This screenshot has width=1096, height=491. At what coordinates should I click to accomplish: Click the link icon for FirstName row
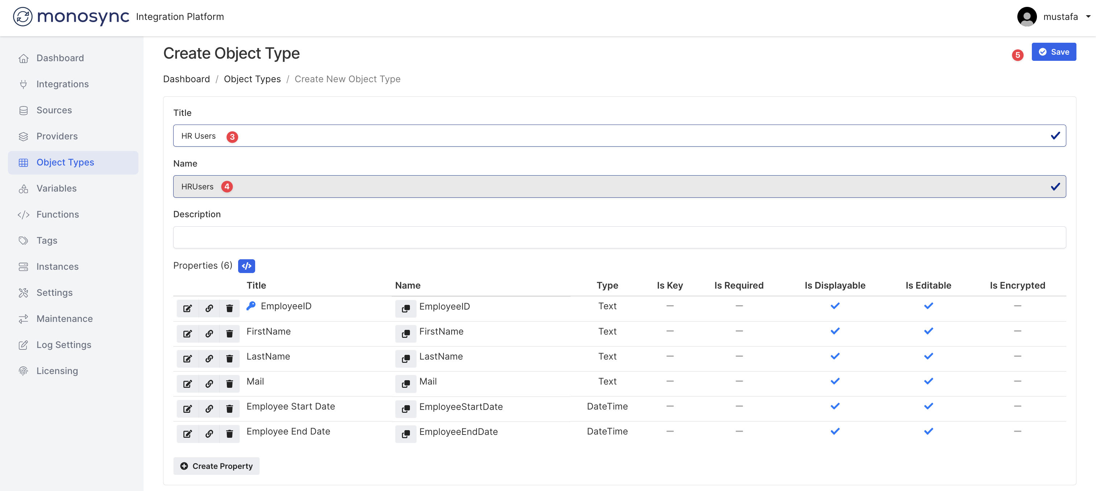(x=209, y=333)
